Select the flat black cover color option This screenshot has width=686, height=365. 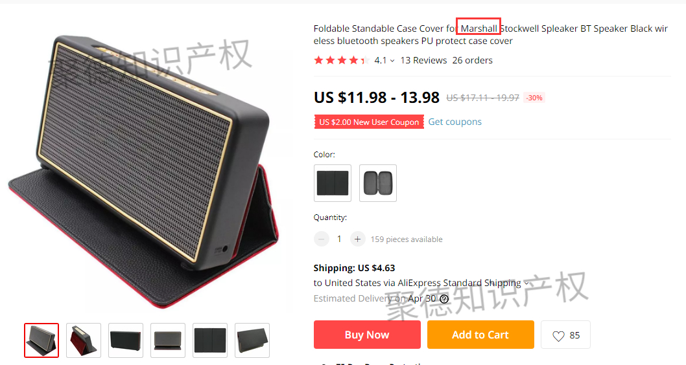click(x=333, y=183)
